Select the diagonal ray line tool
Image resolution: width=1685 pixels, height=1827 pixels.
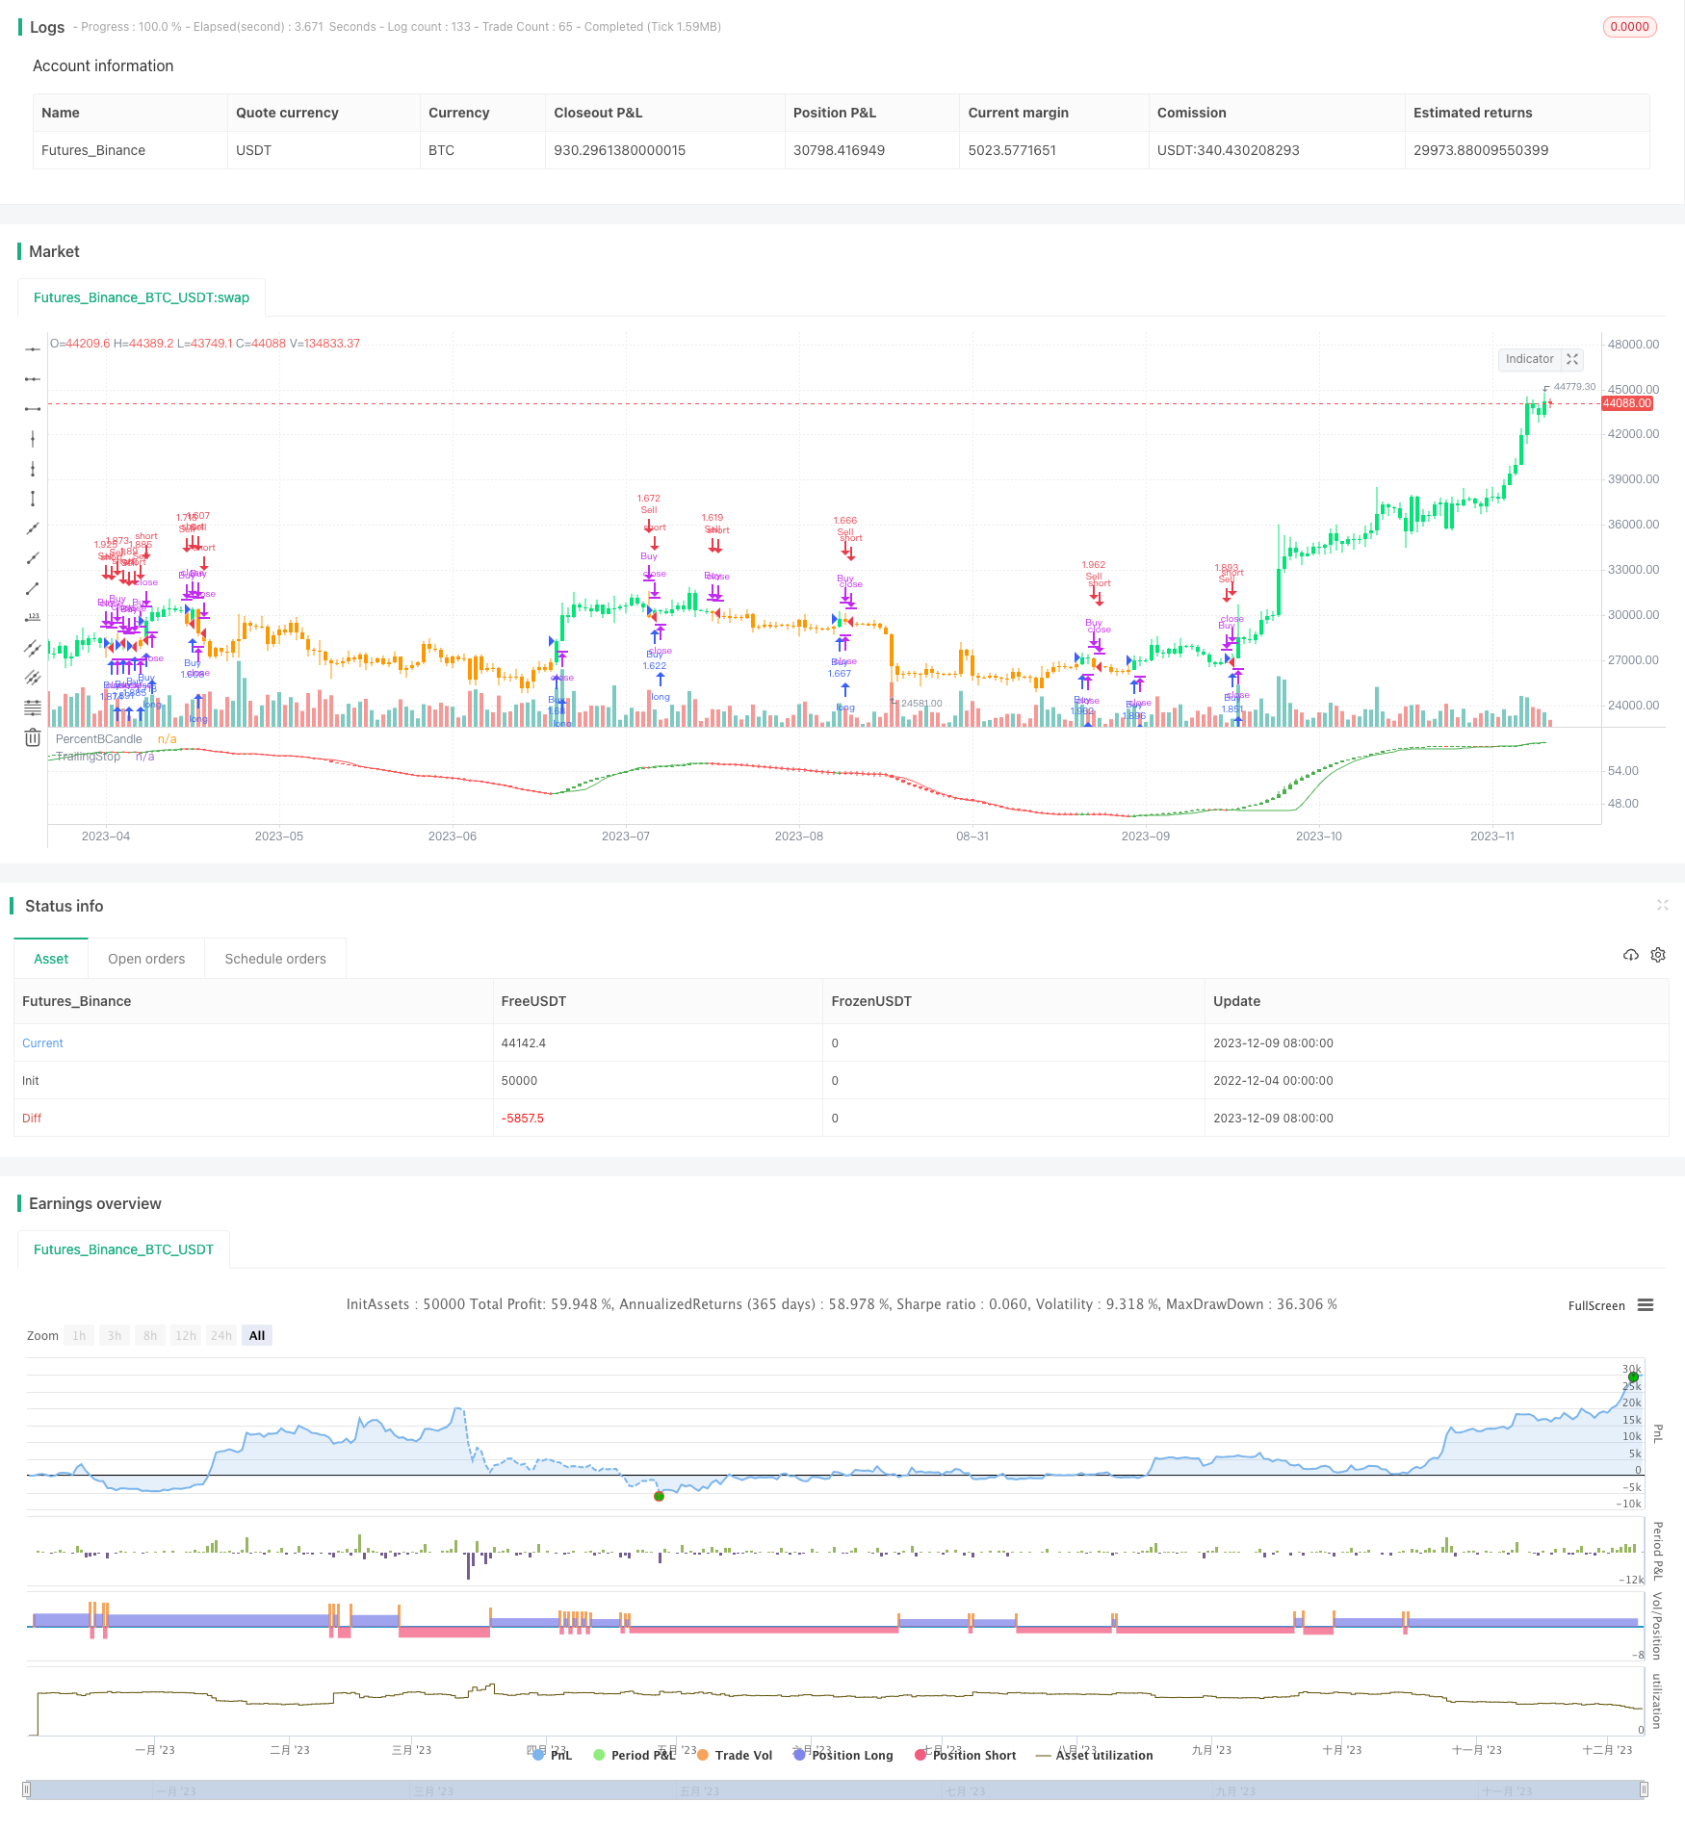pos(33,558)
